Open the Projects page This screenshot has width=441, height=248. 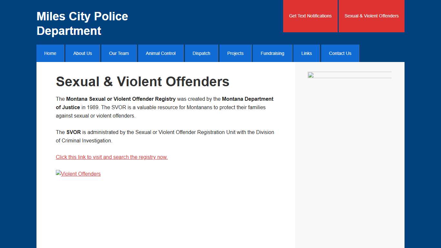point(235,53)
